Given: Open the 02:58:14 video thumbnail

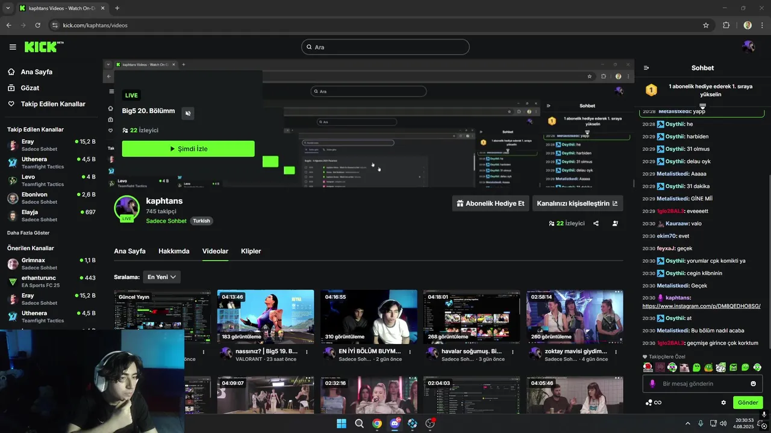Looking at the screenshot, I should tap(575, 317).
